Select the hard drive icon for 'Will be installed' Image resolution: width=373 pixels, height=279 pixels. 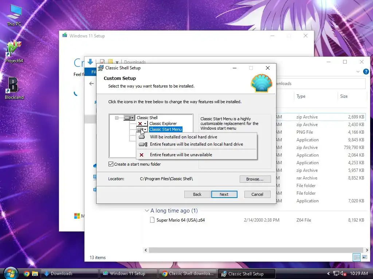click(x=142, y=137)
